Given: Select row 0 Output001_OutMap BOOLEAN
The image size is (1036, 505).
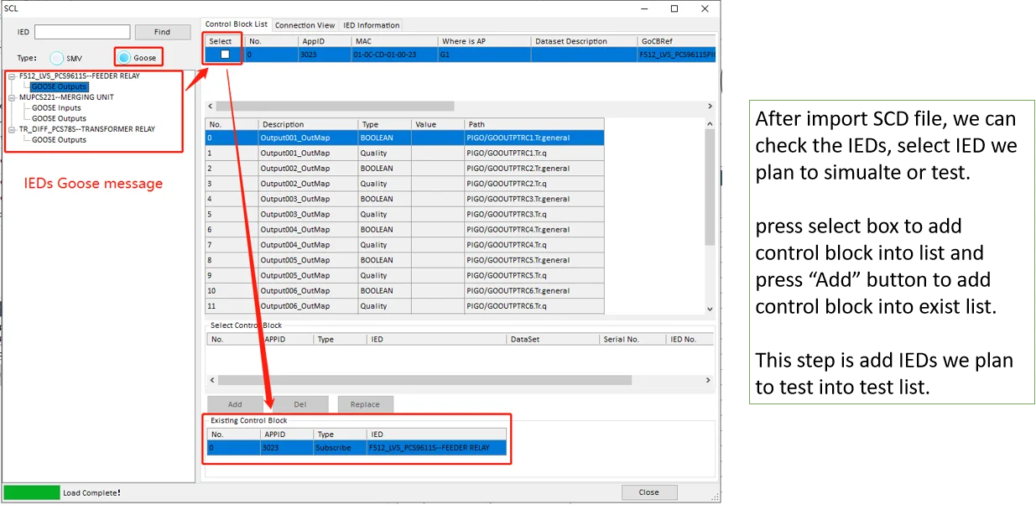Looking at the screenshot, I should click(x=404, y=138).
